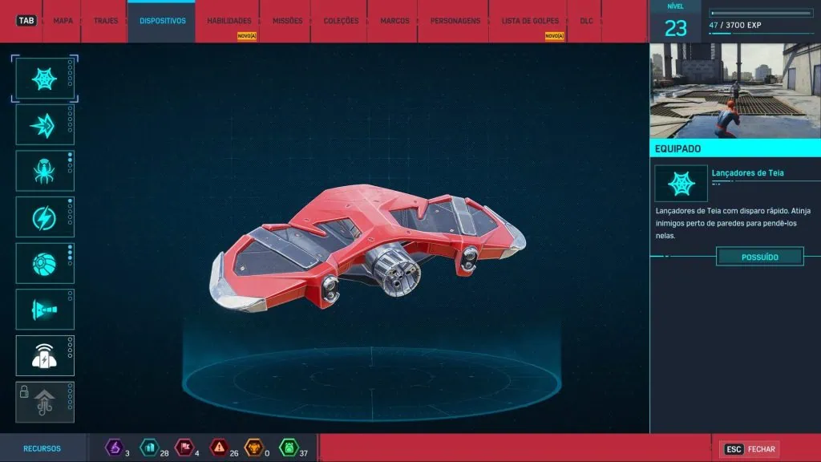821x462 pixels.
Task: Click the NOVO(A) badge under HABILIDADES
Action: 247,35
